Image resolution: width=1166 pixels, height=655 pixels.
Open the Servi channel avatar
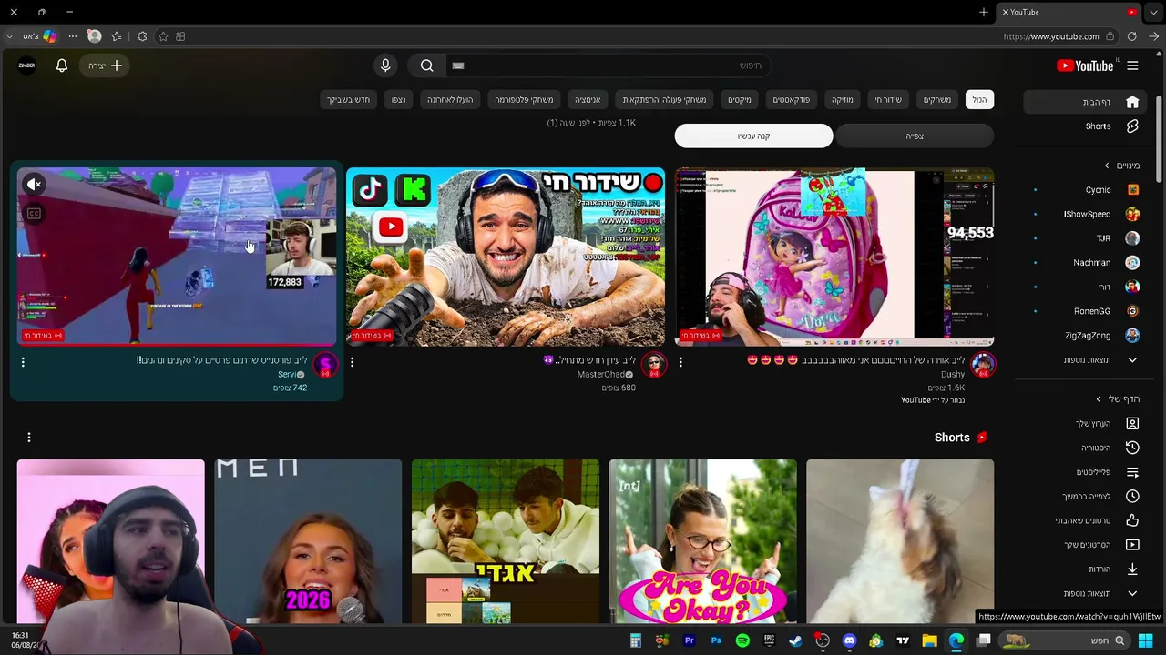(x=325, y=366)
